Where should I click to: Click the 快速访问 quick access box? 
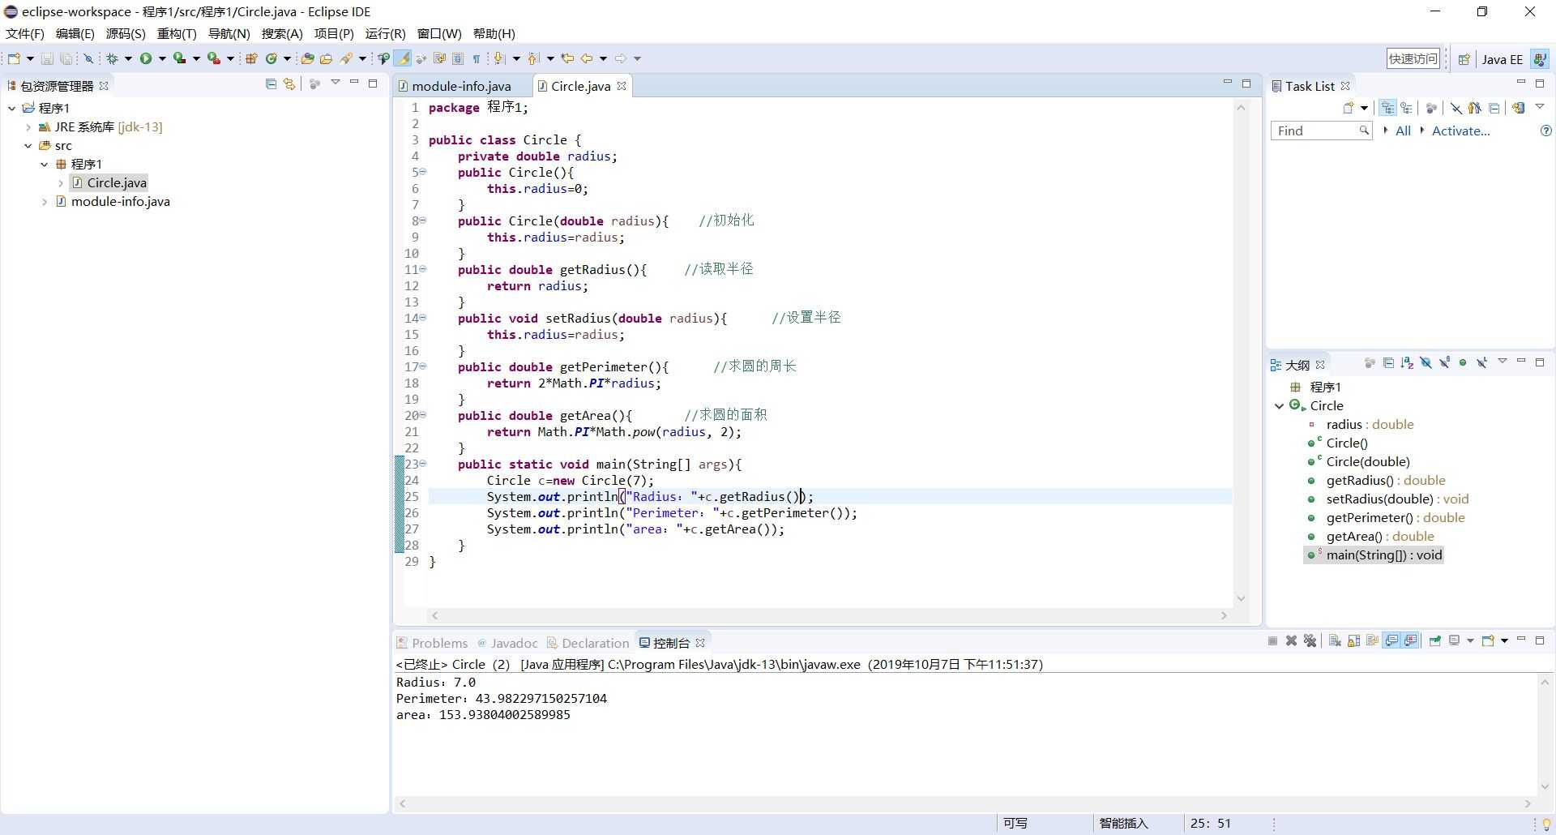tap(1413, 58)
